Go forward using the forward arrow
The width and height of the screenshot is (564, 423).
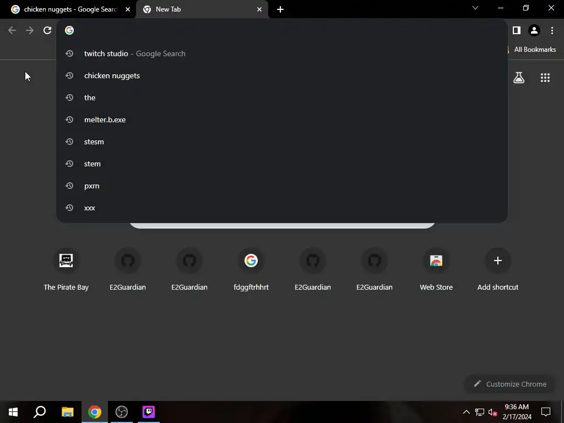coord(30,30)
